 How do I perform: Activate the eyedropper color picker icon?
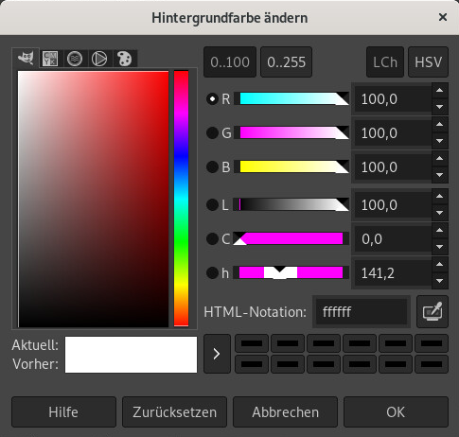433,312
